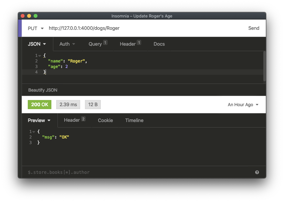This screenshot has width=284, height=202.
Task: Open the request Header tab
Action: point(130,44)
